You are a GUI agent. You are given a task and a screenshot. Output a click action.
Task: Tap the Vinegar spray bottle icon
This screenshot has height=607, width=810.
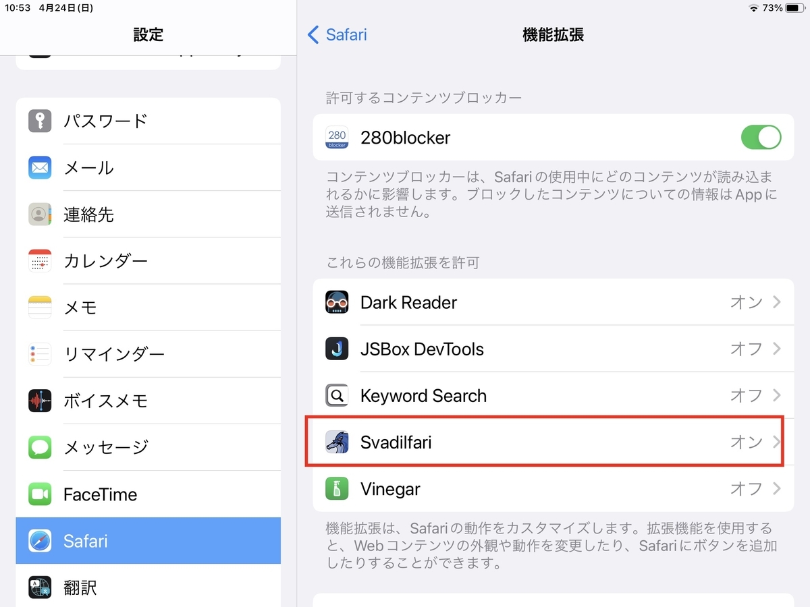337,489
